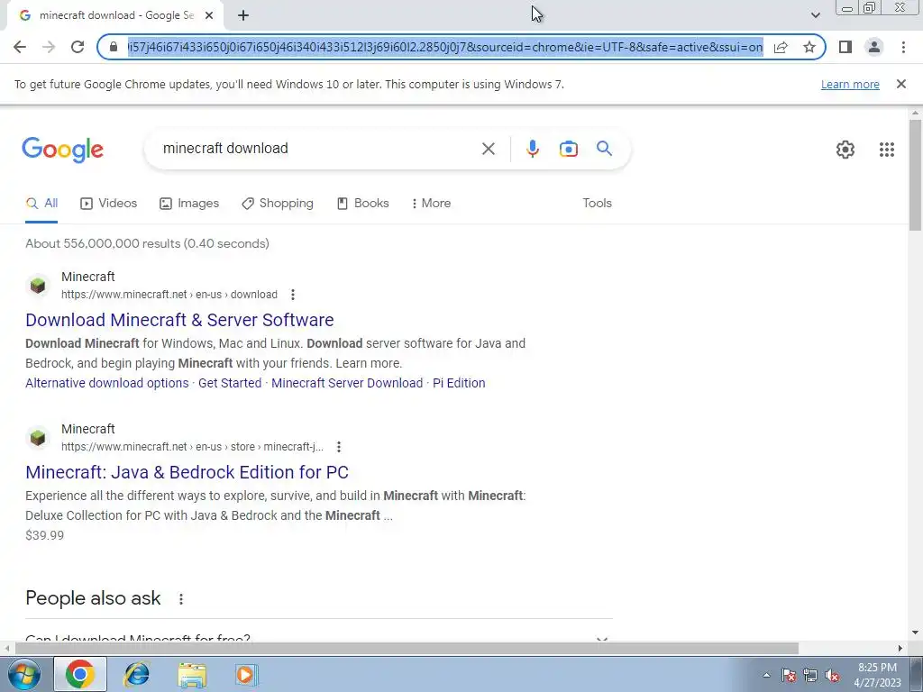This screenshot has width=923, height=692.
Task: Reload the page with the refresh icon
Action: [x=78, y=47]
